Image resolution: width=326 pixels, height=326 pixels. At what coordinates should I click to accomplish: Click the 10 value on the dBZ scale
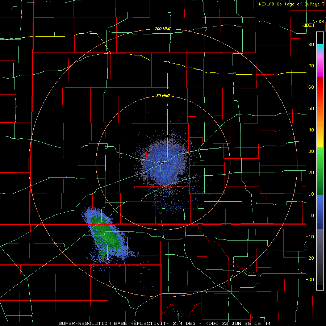click(x=311, y=194)
